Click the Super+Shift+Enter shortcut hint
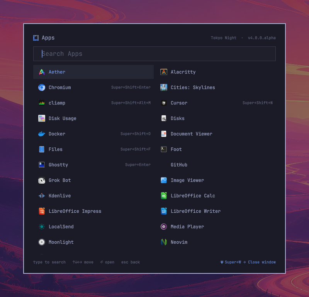309x297 pixels. (131, 87)
